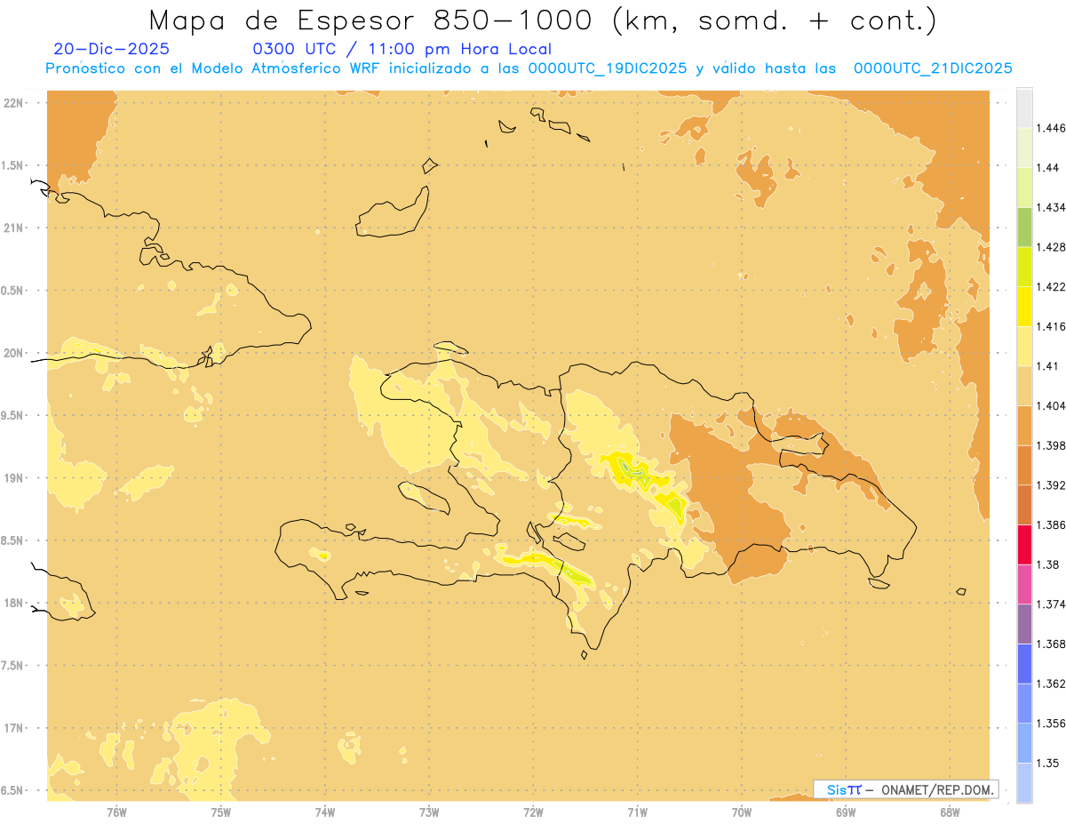Viewport: 1066px width, 824px height.
Task: Click the '18N' latitude label
Action: pyautogui.click(x=15, y=603)
